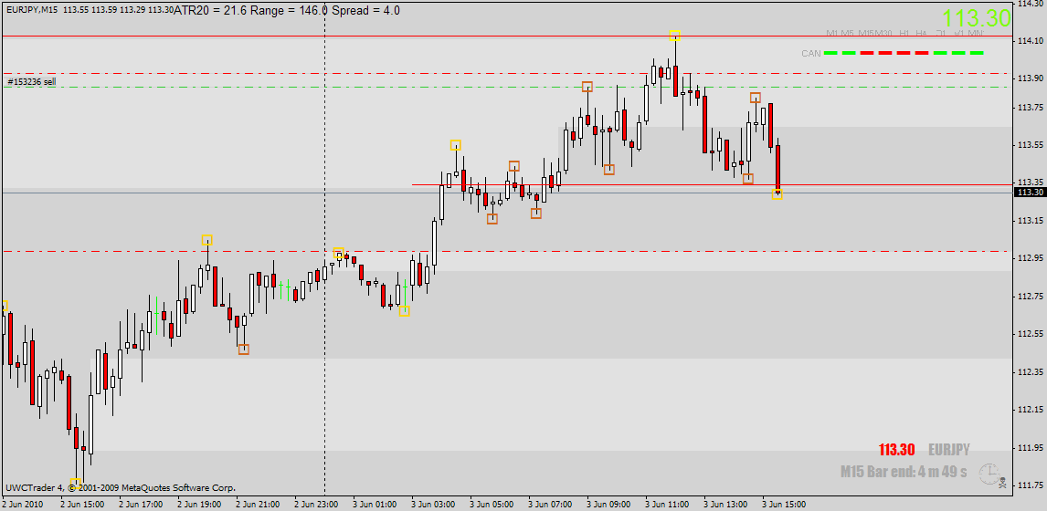Image resolution: width=1047 pixels, height=511 pixels.
Task: Click the CAN indicator row label
Action: pyautogui.click(x=811, y=53)
